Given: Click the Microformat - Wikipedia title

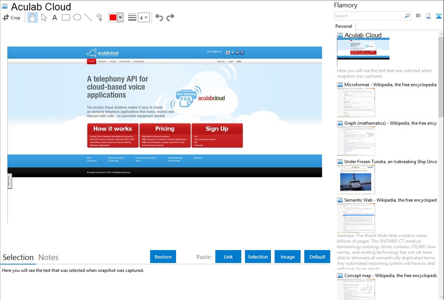Looking at the screenshot, I should (390, 85).
